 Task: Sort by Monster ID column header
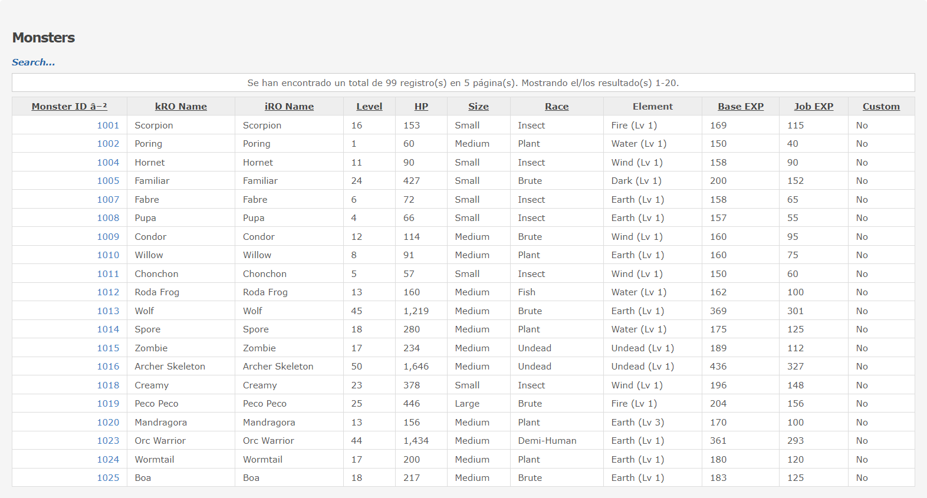70,107
